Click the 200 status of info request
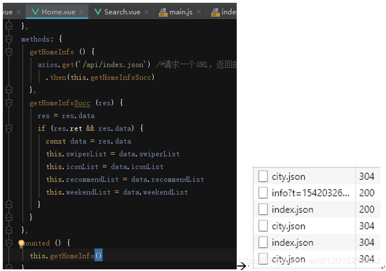The width and height of the screenshot is (386, 271). coord(367,193)
